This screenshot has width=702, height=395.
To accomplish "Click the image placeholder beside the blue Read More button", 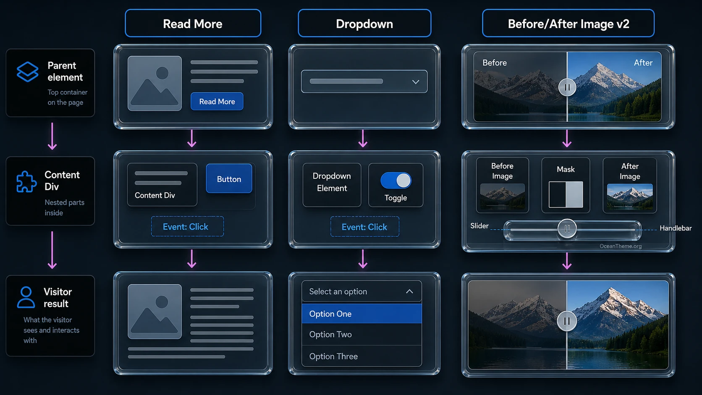I will 155,84.
